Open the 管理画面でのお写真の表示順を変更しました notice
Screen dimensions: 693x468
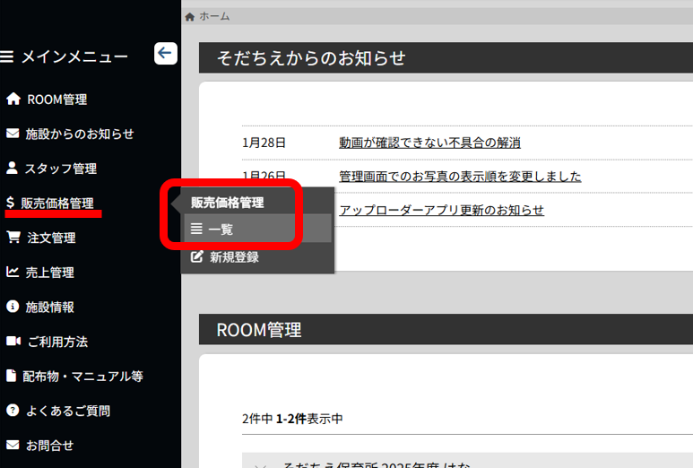pos(460,177)
